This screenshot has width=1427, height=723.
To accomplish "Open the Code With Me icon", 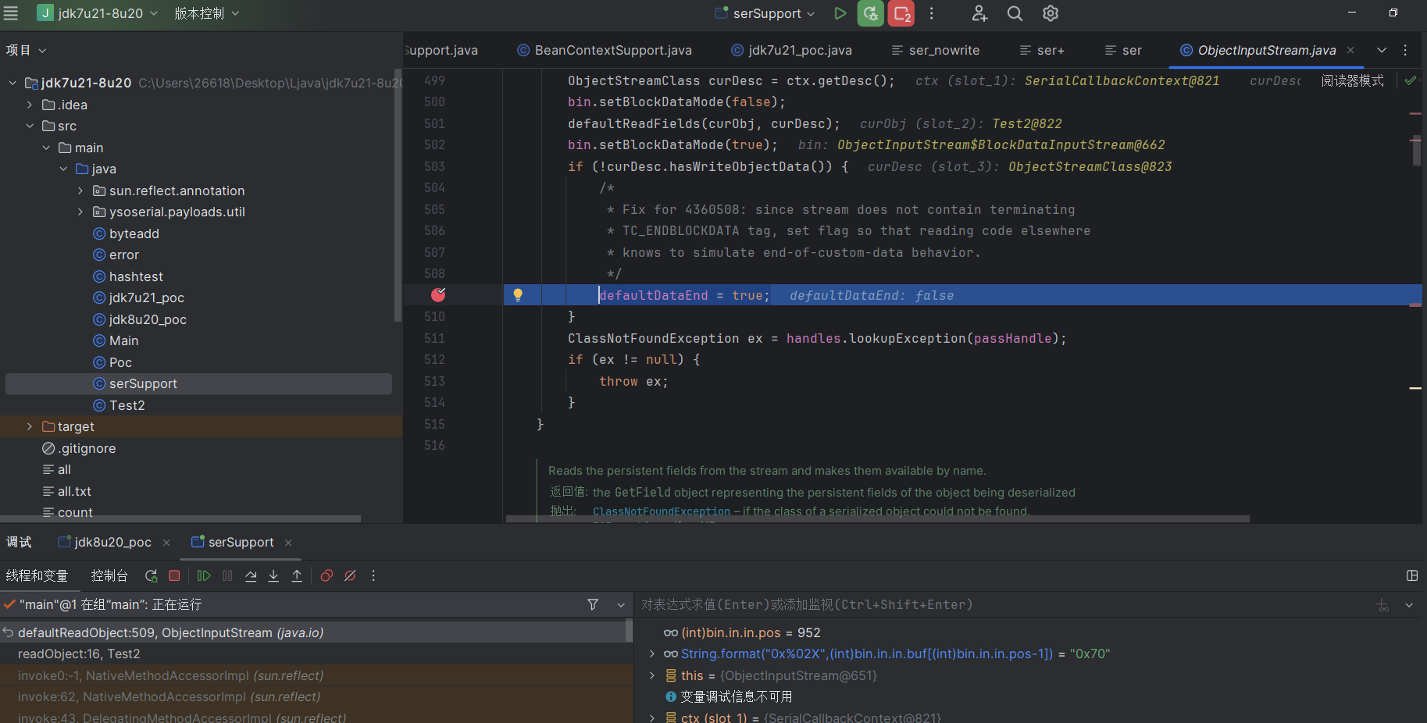I will [979, 13].
